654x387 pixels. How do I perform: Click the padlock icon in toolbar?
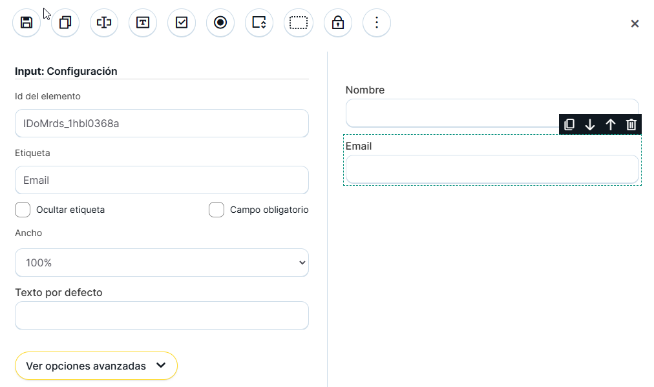338,23
